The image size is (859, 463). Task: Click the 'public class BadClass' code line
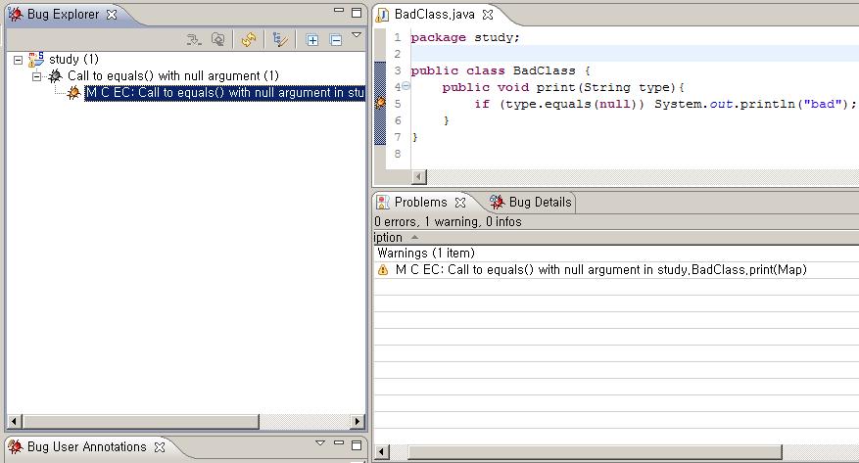pos(501,70)
